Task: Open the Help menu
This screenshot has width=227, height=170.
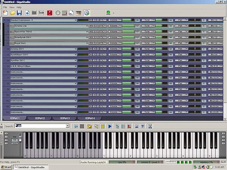Action: (x=19, y=7)
